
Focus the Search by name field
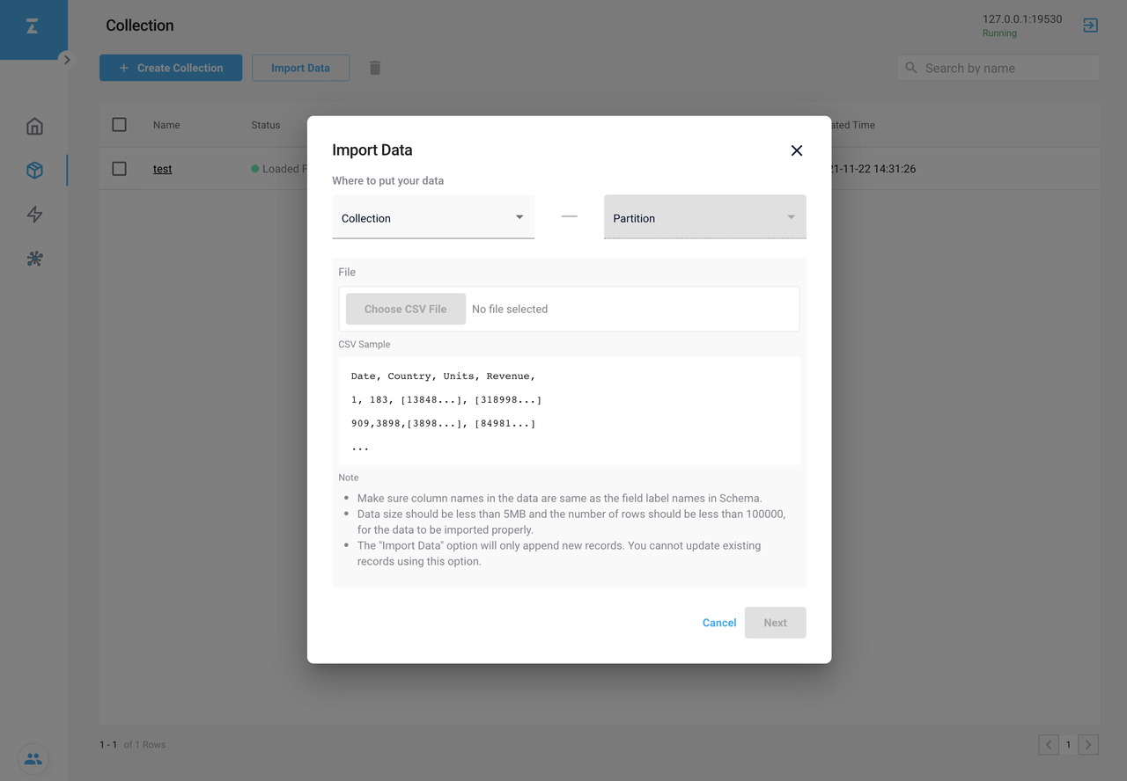tap(998, 68)
